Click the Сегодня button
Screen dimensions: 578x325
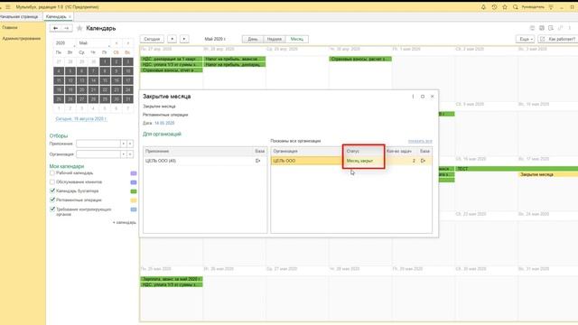[152, 39]
